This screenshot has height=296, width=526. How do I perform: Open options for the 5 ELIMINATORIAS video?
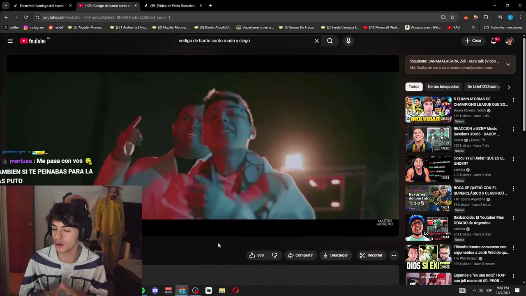coord(513,100)
